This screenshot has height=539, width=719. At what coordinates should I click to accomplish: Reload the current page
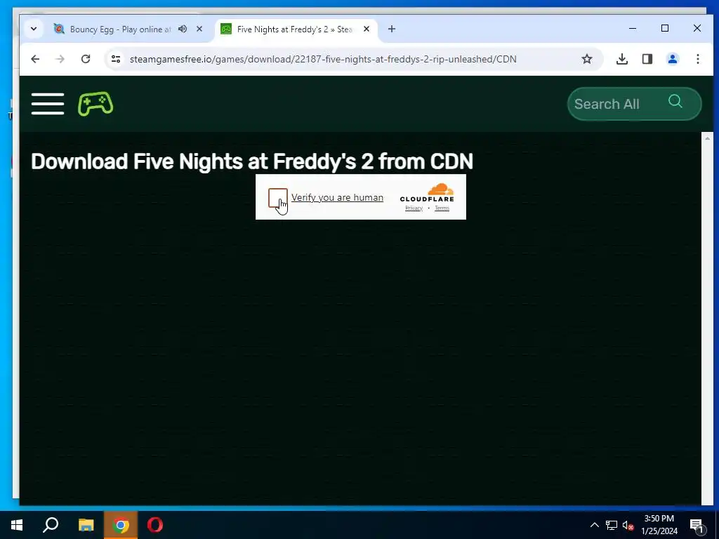click(86, 59)
